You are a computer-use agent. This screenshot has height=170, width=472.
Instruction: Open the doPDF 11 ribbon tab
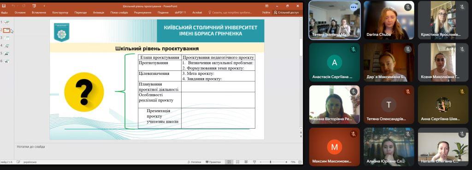coord(180,12)
